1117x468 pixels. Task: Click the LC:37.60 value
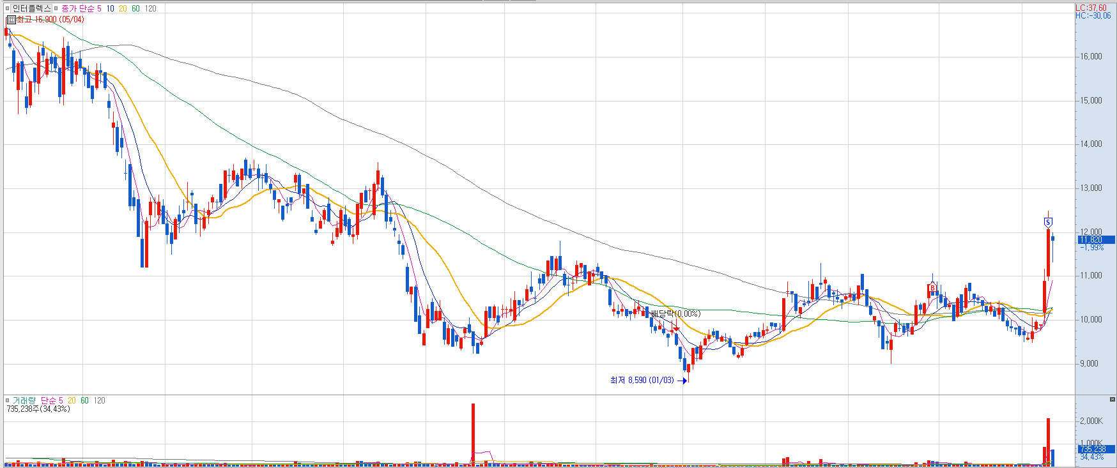tap(1091, 8)
